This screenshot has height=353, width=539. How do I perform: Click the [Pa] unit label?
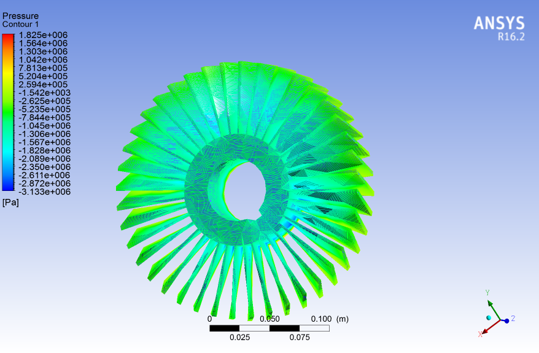pos(10,203)
